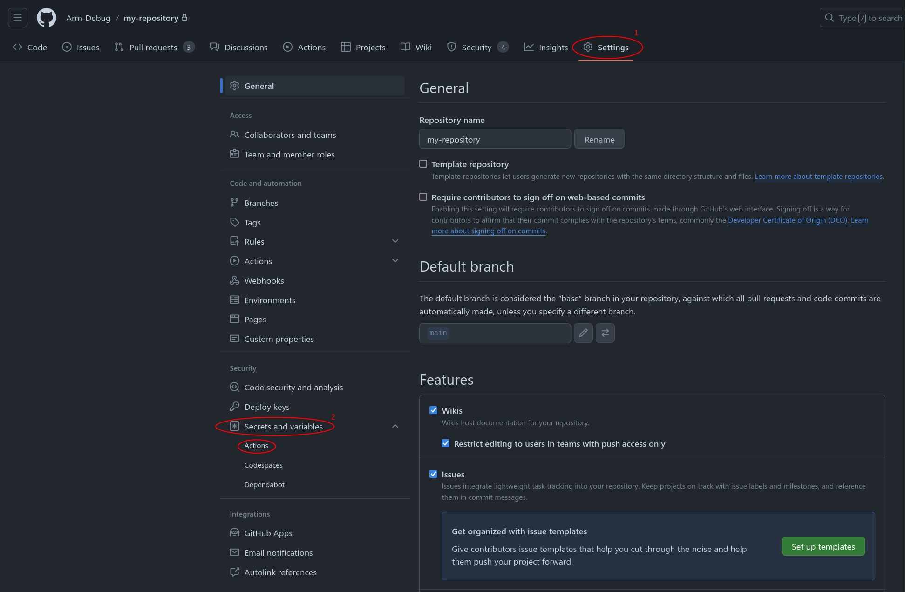Click the GitHub Octocat logo
The height and width of the screenshot is (592, 905).
pyautogui.click(x=47, y=18)
